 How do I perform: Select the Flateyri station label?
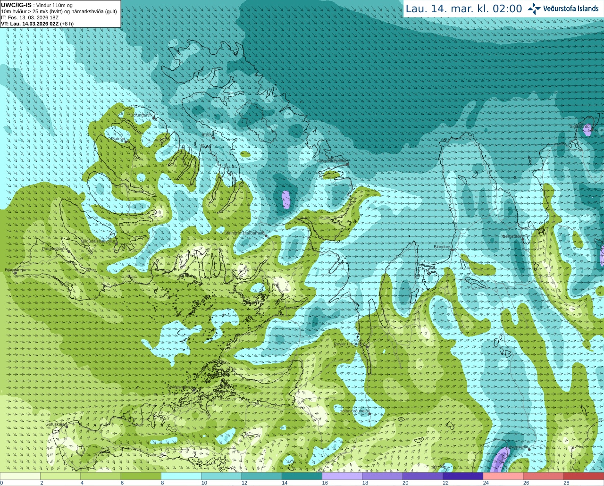[117, 139]
